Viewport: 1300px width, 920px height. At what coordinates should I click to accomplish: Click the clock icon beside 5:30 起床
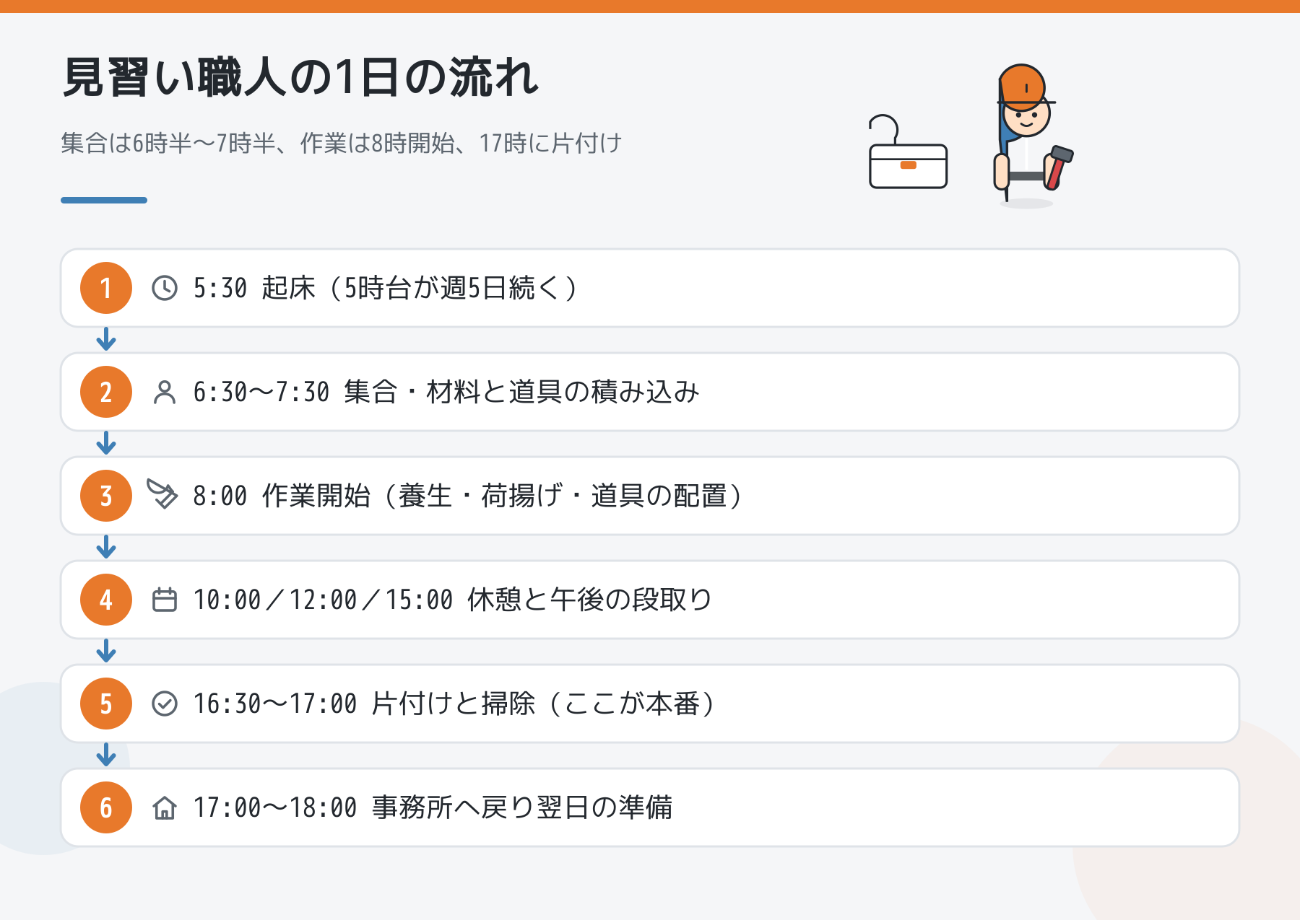tap(165, 288)
